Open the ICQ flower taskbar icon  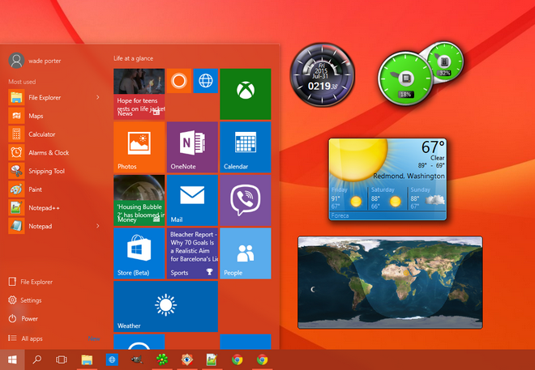point(162,359)
